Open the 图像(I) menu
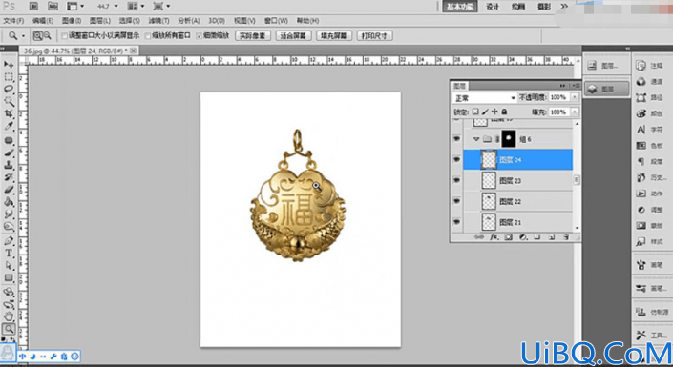The height and width of the screenshot is (367, 673). coord(72,21)
